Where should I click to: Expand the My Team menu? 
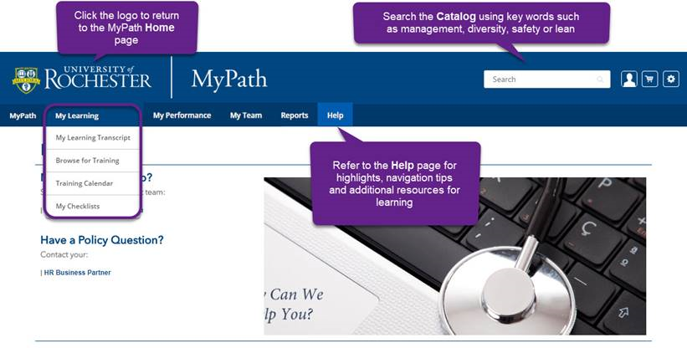(x=246, y=115)
